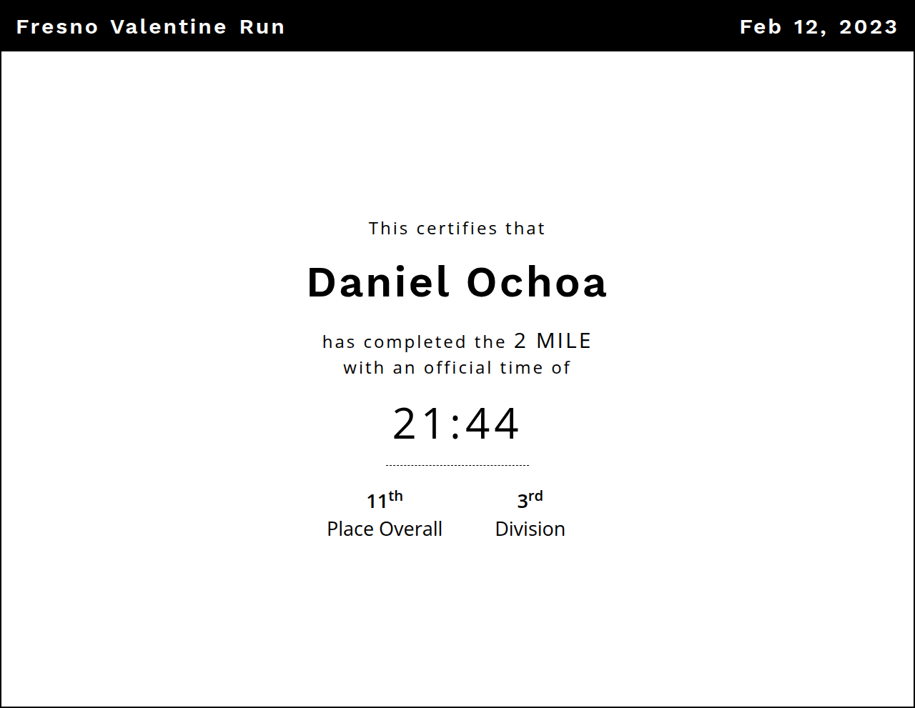Select the 'has completed the' phrase
This screenshot has width=915, height=708.
[414, 342]
